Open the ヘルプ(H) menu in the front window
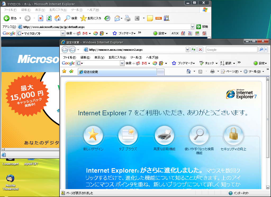Image resolution: width=271 pixels, height=197 pixels. (x=152, y=57)
